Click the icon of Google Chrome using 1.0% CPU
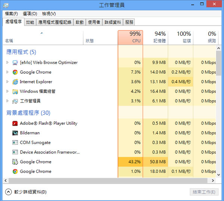 [15, 171]
